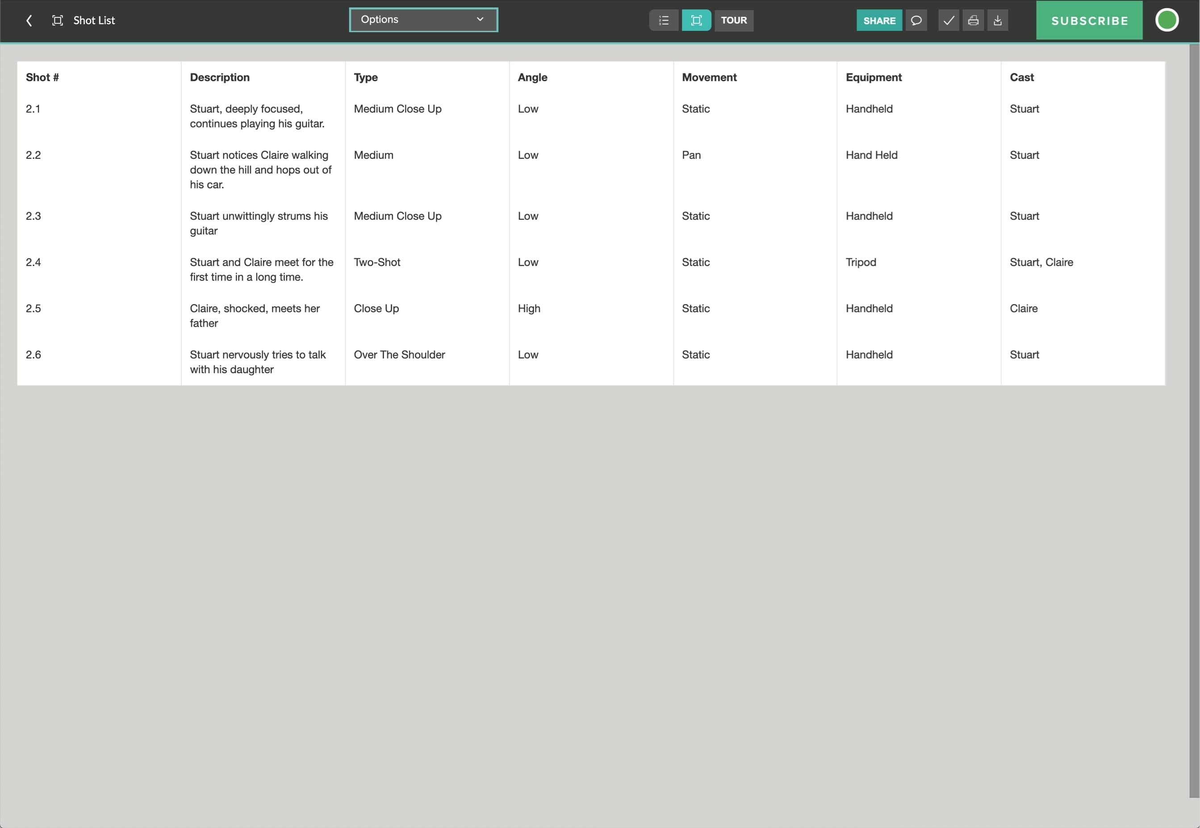Click the checkmark/approve icon
The height and width of the screenshot is (828, 1200).
point(949,20)
